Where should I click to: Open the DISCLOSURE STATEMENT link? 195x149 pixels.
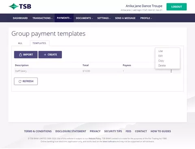click(71, 131)
